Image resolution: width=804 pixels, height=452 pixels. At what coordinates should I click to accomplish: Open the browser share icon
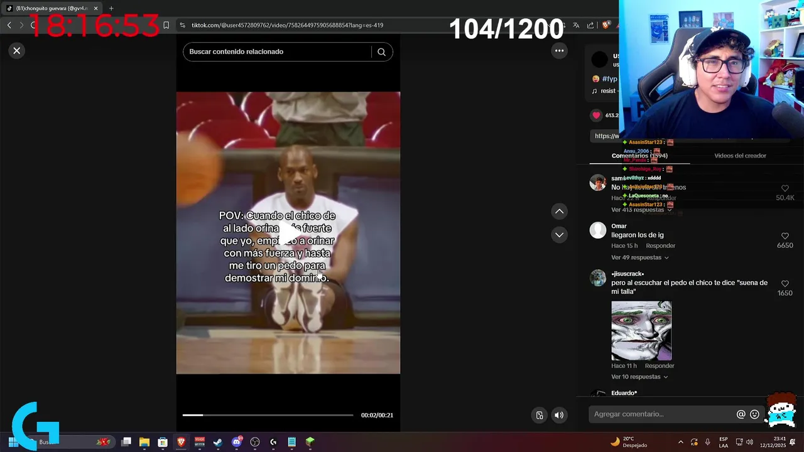590,25
